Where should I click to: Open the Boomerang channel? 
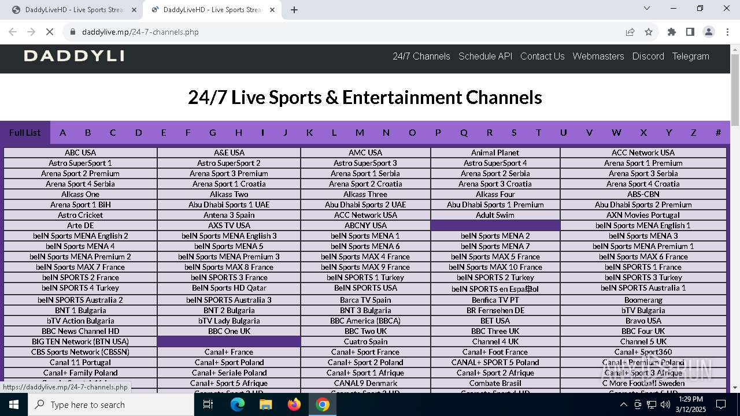click(643, 300)
